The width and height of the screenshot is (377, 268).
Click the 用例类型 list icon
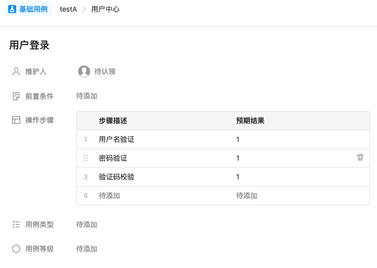tap(16, 224)
